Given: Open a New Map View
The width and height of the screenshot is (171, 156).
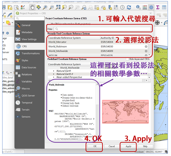Looking at the screenshot, I should click(97, 8).
